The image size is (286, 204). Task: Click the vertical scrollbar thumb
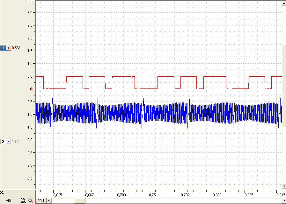tap(284, 85)
